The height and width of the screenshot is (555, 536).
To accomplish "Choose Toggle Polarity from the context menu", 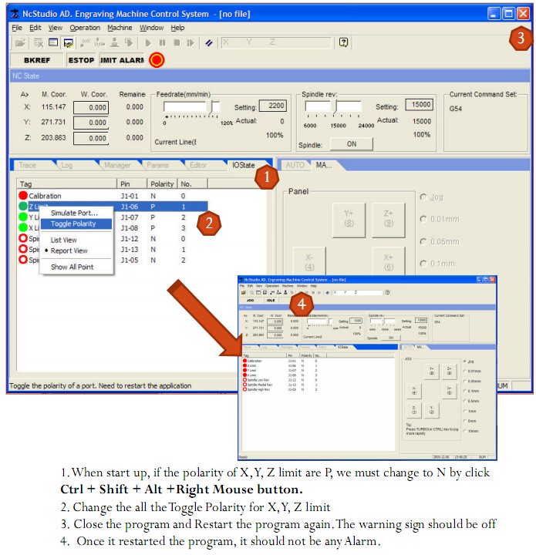I will click(76, 224).
